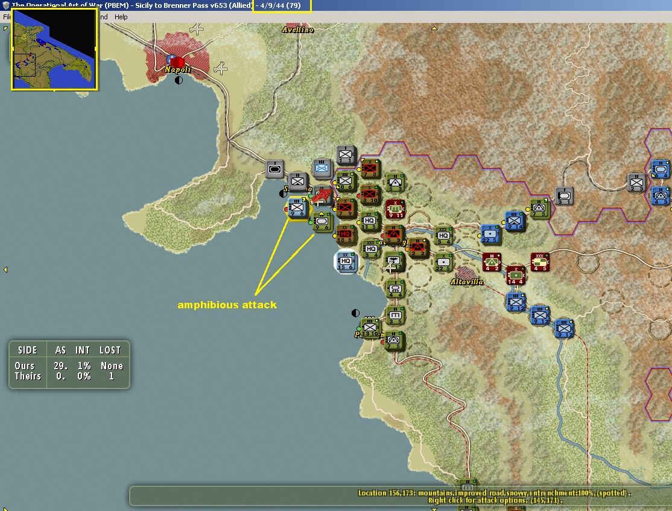Click the airfield icon east of Napoli
This screenshot has height=511, width=672.
220,68
